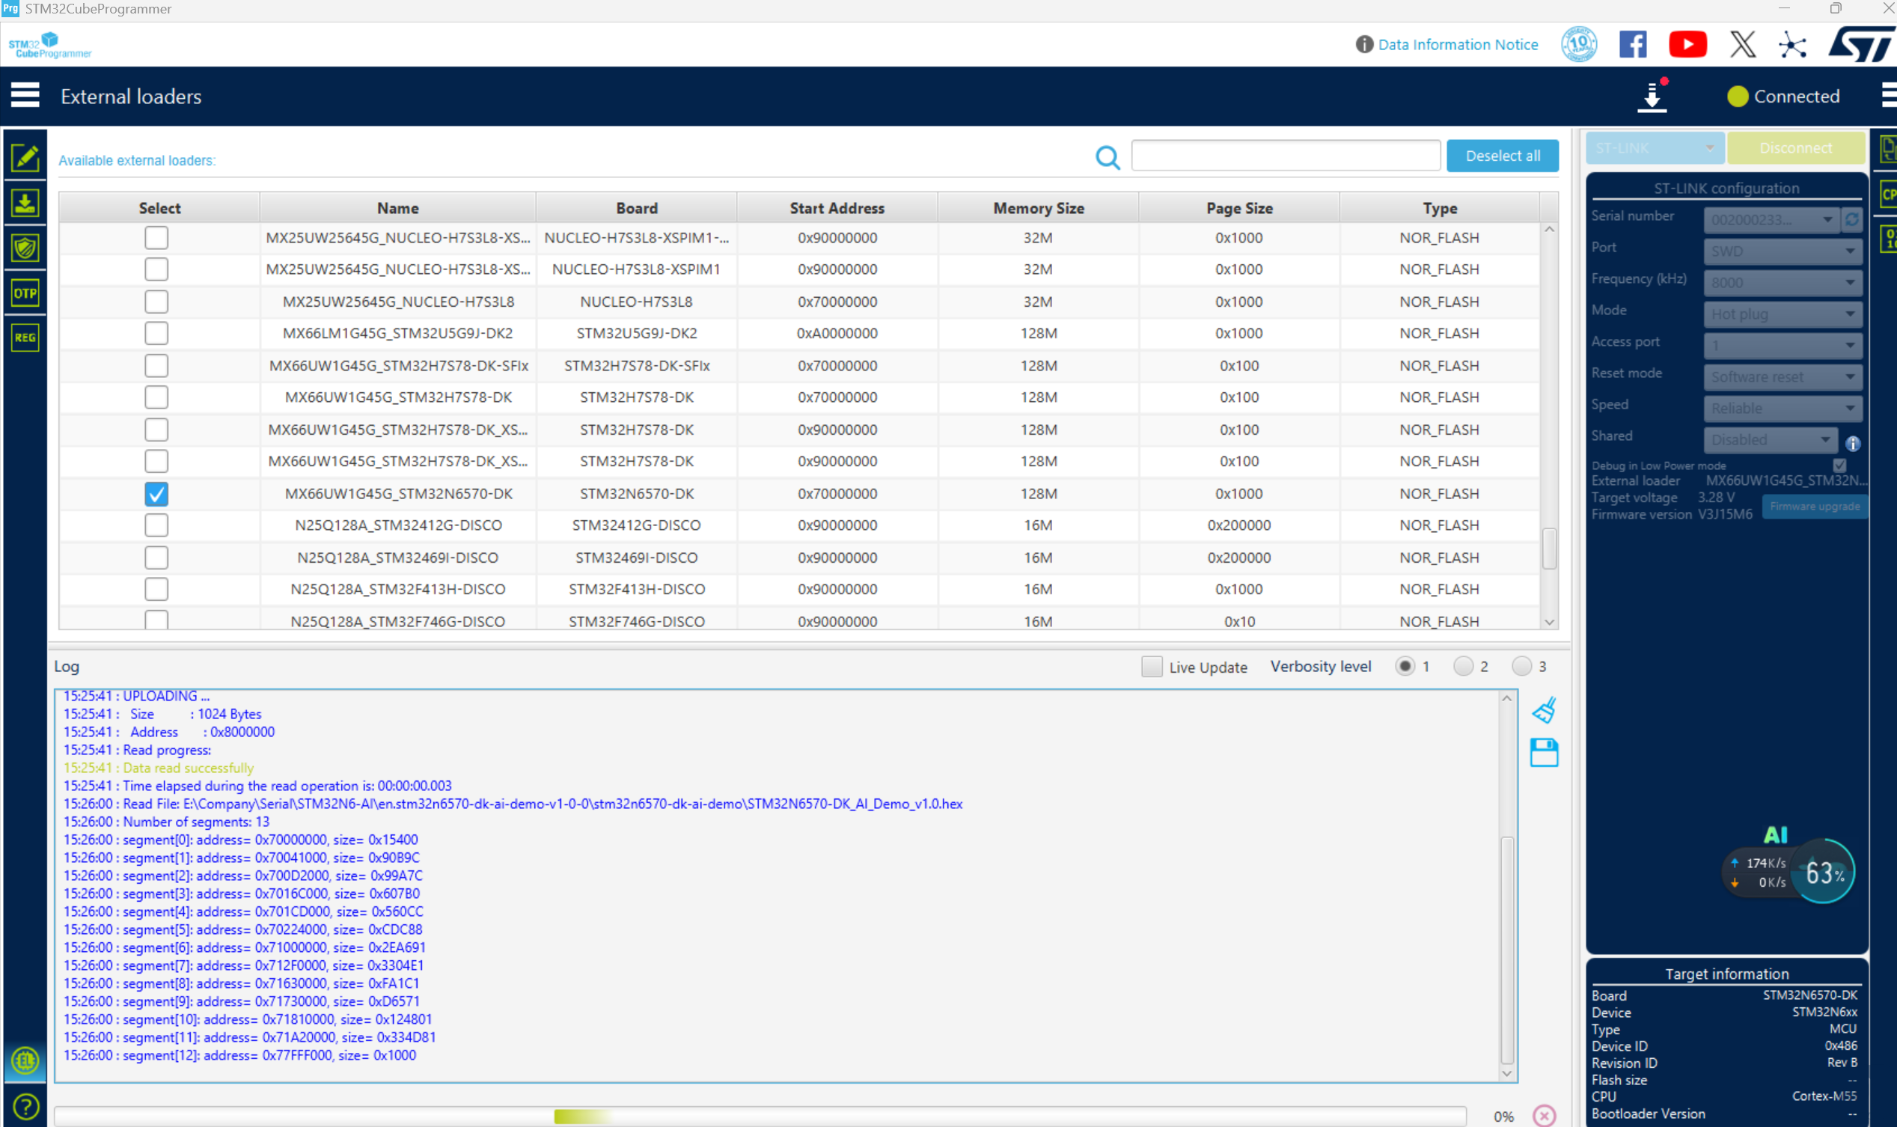
Task: Open the hamburger menu beside External loaders
Action: pos(25,96)
